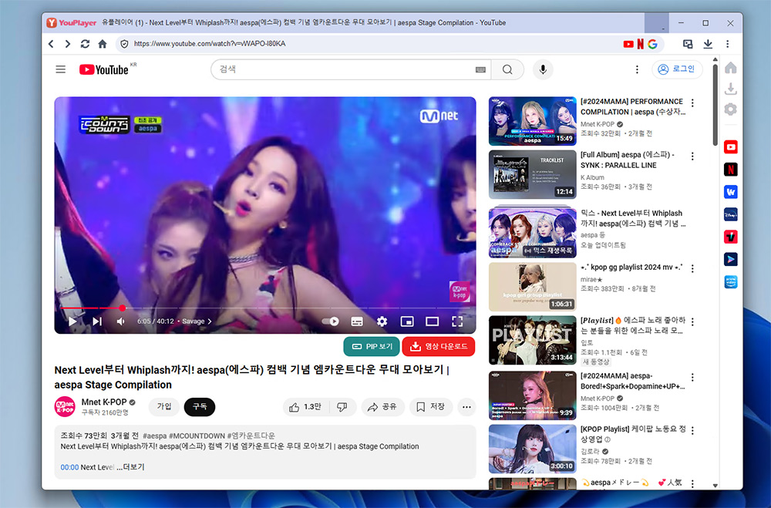Screen dimensions: 771x508
Task: Enter fullscreen with the player button
Action: (457, 321)
